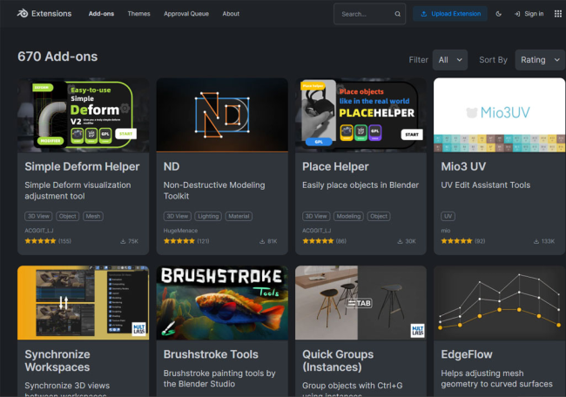Click the Upload Extension button
Viewport: 566px width, 397px height.
[x=452, y=14]
